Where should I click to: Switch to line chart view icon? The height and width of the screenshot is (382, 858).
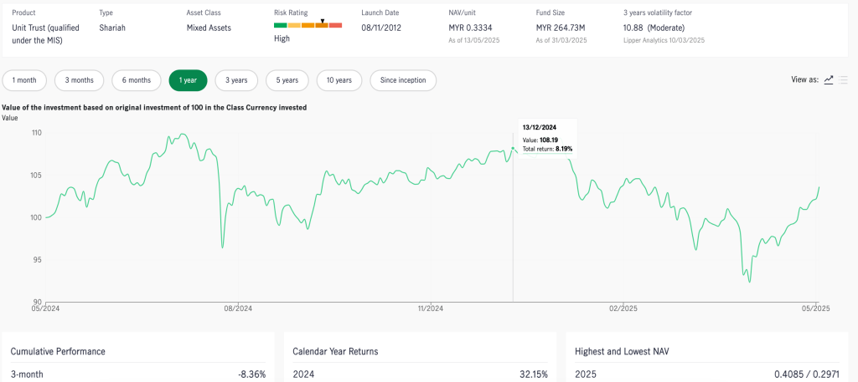pyautogui.click(x=829, y=80)
